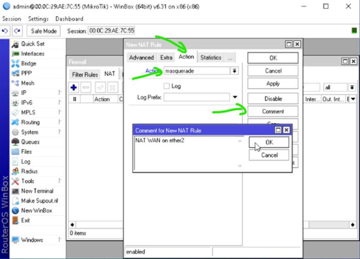The height and width of the screenshot is (259, 360).
Task: Open the column chooser dropdown in Firewall table
Action: coord(353,99)
